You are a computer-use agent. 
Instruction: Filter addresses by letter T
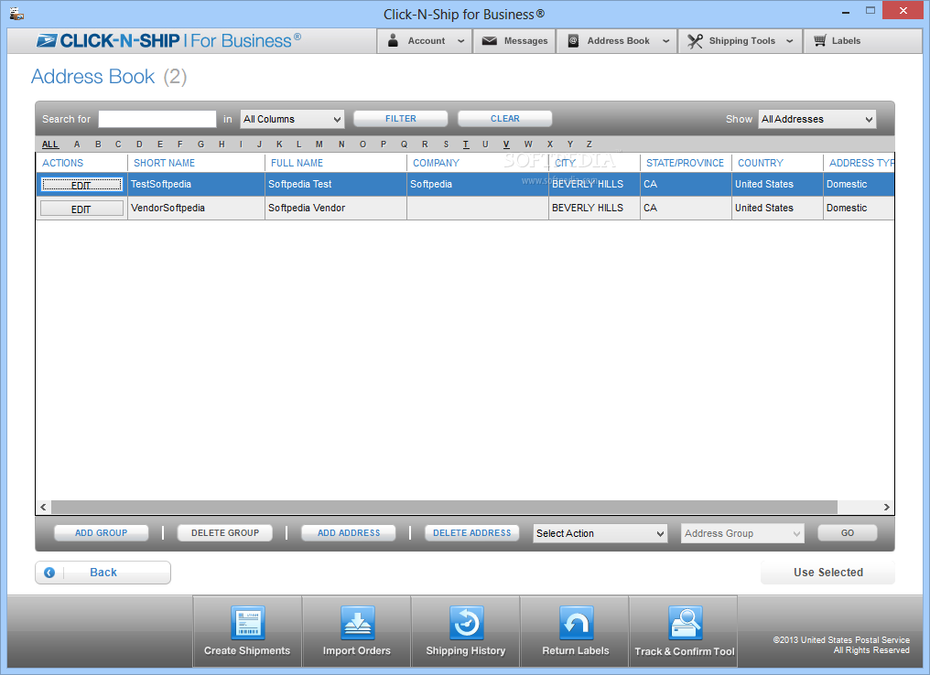(466, 144)
